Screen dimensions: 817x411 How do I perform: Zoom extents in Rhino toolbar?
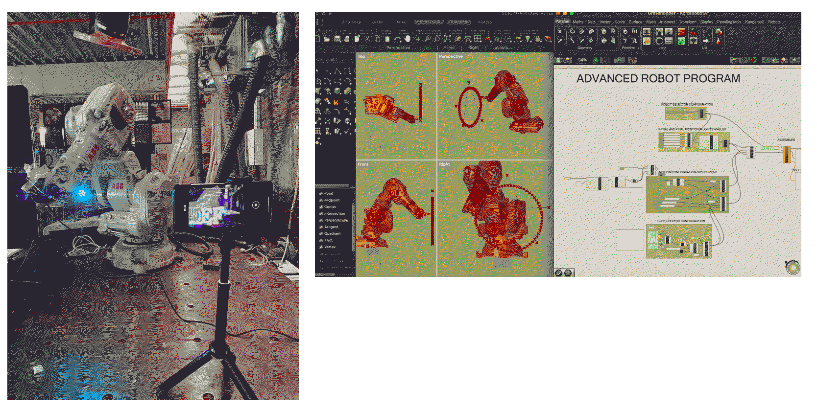pyautogui.click(x=448, y=39)
